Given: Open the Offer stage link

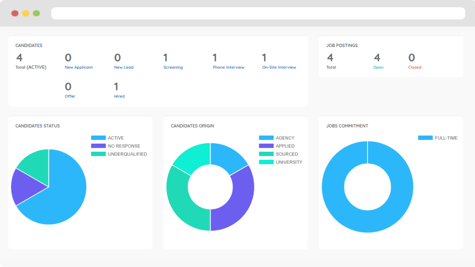Looking at the screenshot, I should pos(70,96).
